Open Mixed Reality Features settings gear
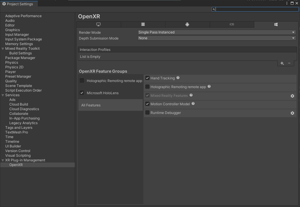 [292, 96]
